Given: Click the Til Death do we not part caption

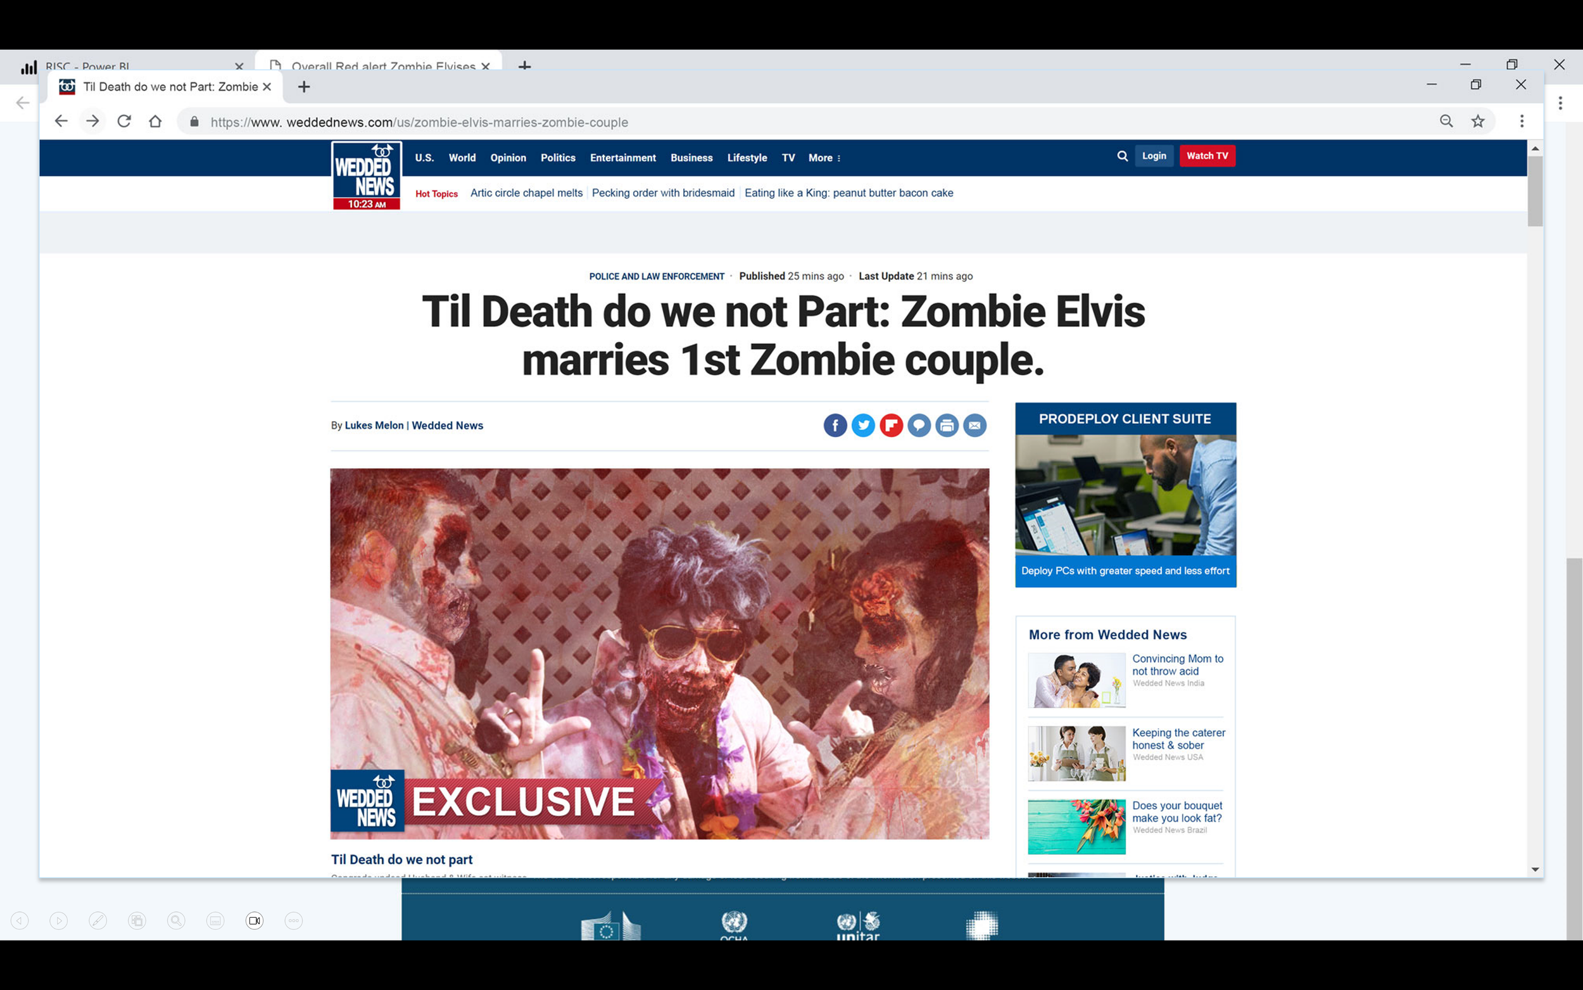Looking at the screenshot, I should pos(401,860).
